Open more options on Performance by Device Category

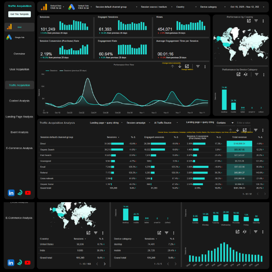(264, 75)
